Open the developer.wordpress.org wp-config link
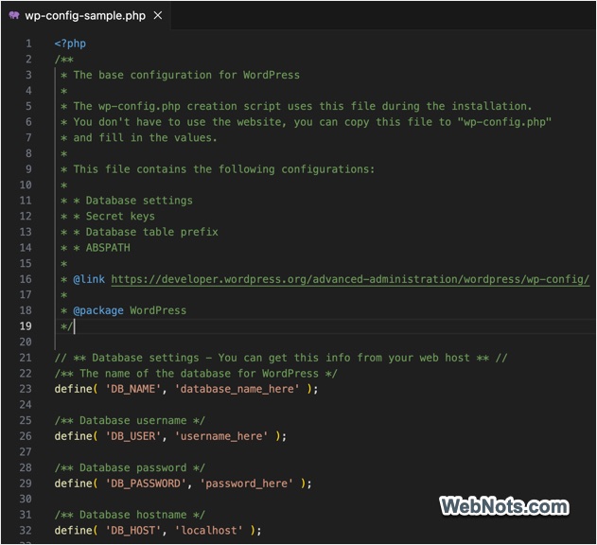Image resolution: width=597 pixels, height=545 pixels. click(x=350, y=279)
